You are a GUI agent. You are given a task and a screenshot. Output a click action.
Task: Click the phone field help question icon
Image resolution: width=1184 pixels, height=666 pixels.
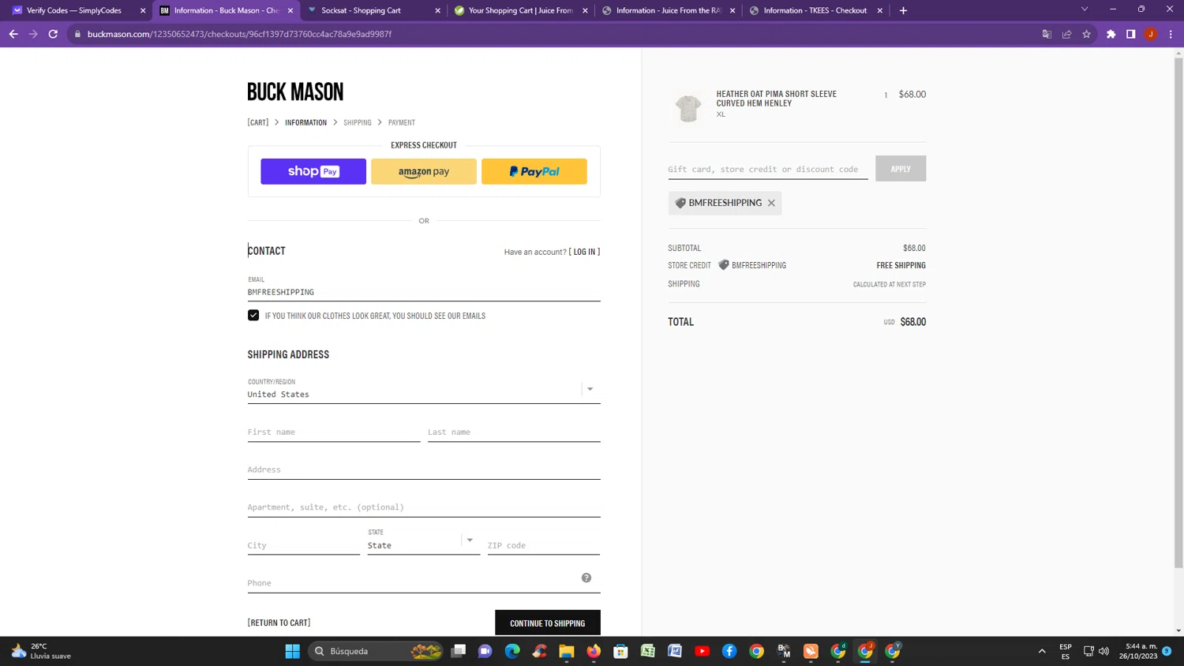click(586, 578)
